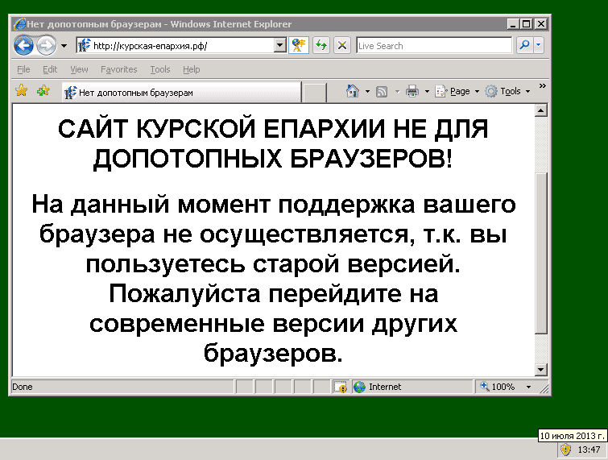Open the File menu
The image size is (608, 460).
pos(23,69)
